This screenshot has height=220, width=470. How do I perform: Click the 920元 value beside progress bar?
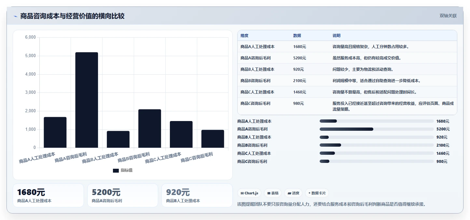(x=442, y=137)
